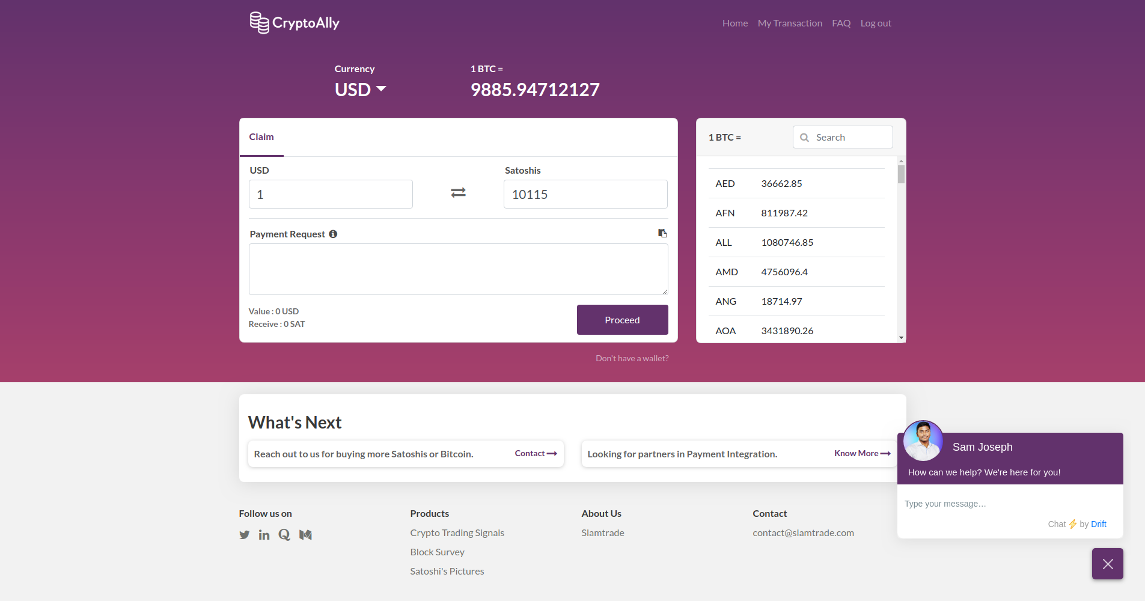The height and width of the screenshot is (601, 1145).
Task: Click the paste clipboard icon above Payment Request box
Action: pyautogui.click(x=662, y=233)
